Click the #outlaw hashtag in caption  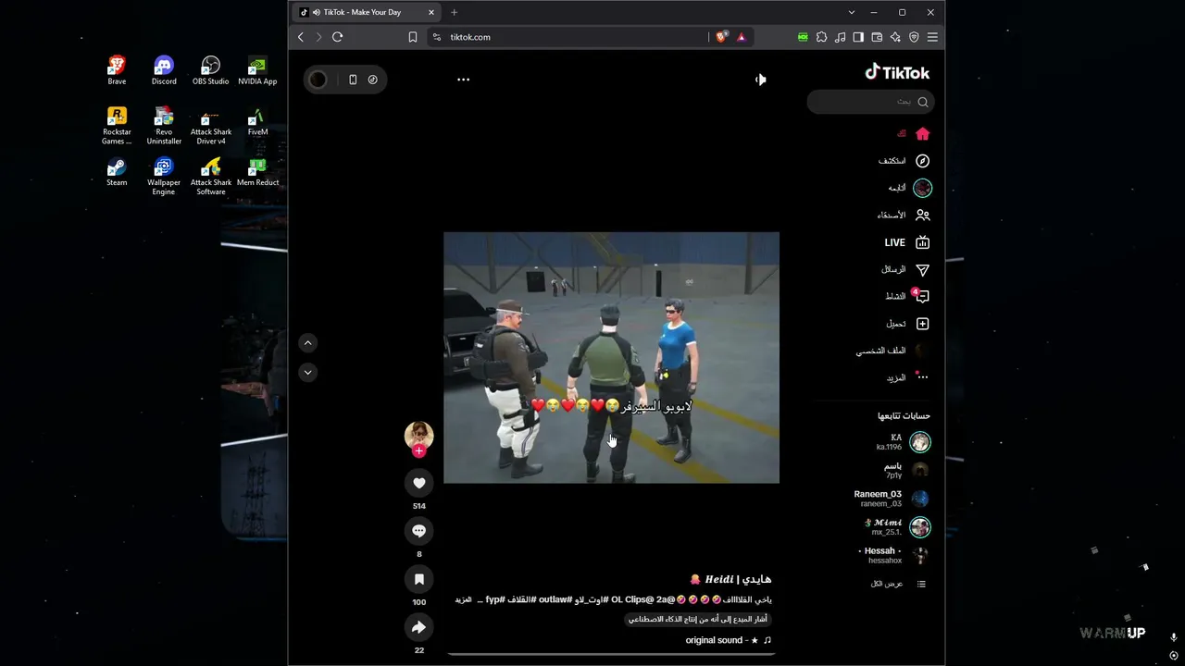click(x=555, y=599)
